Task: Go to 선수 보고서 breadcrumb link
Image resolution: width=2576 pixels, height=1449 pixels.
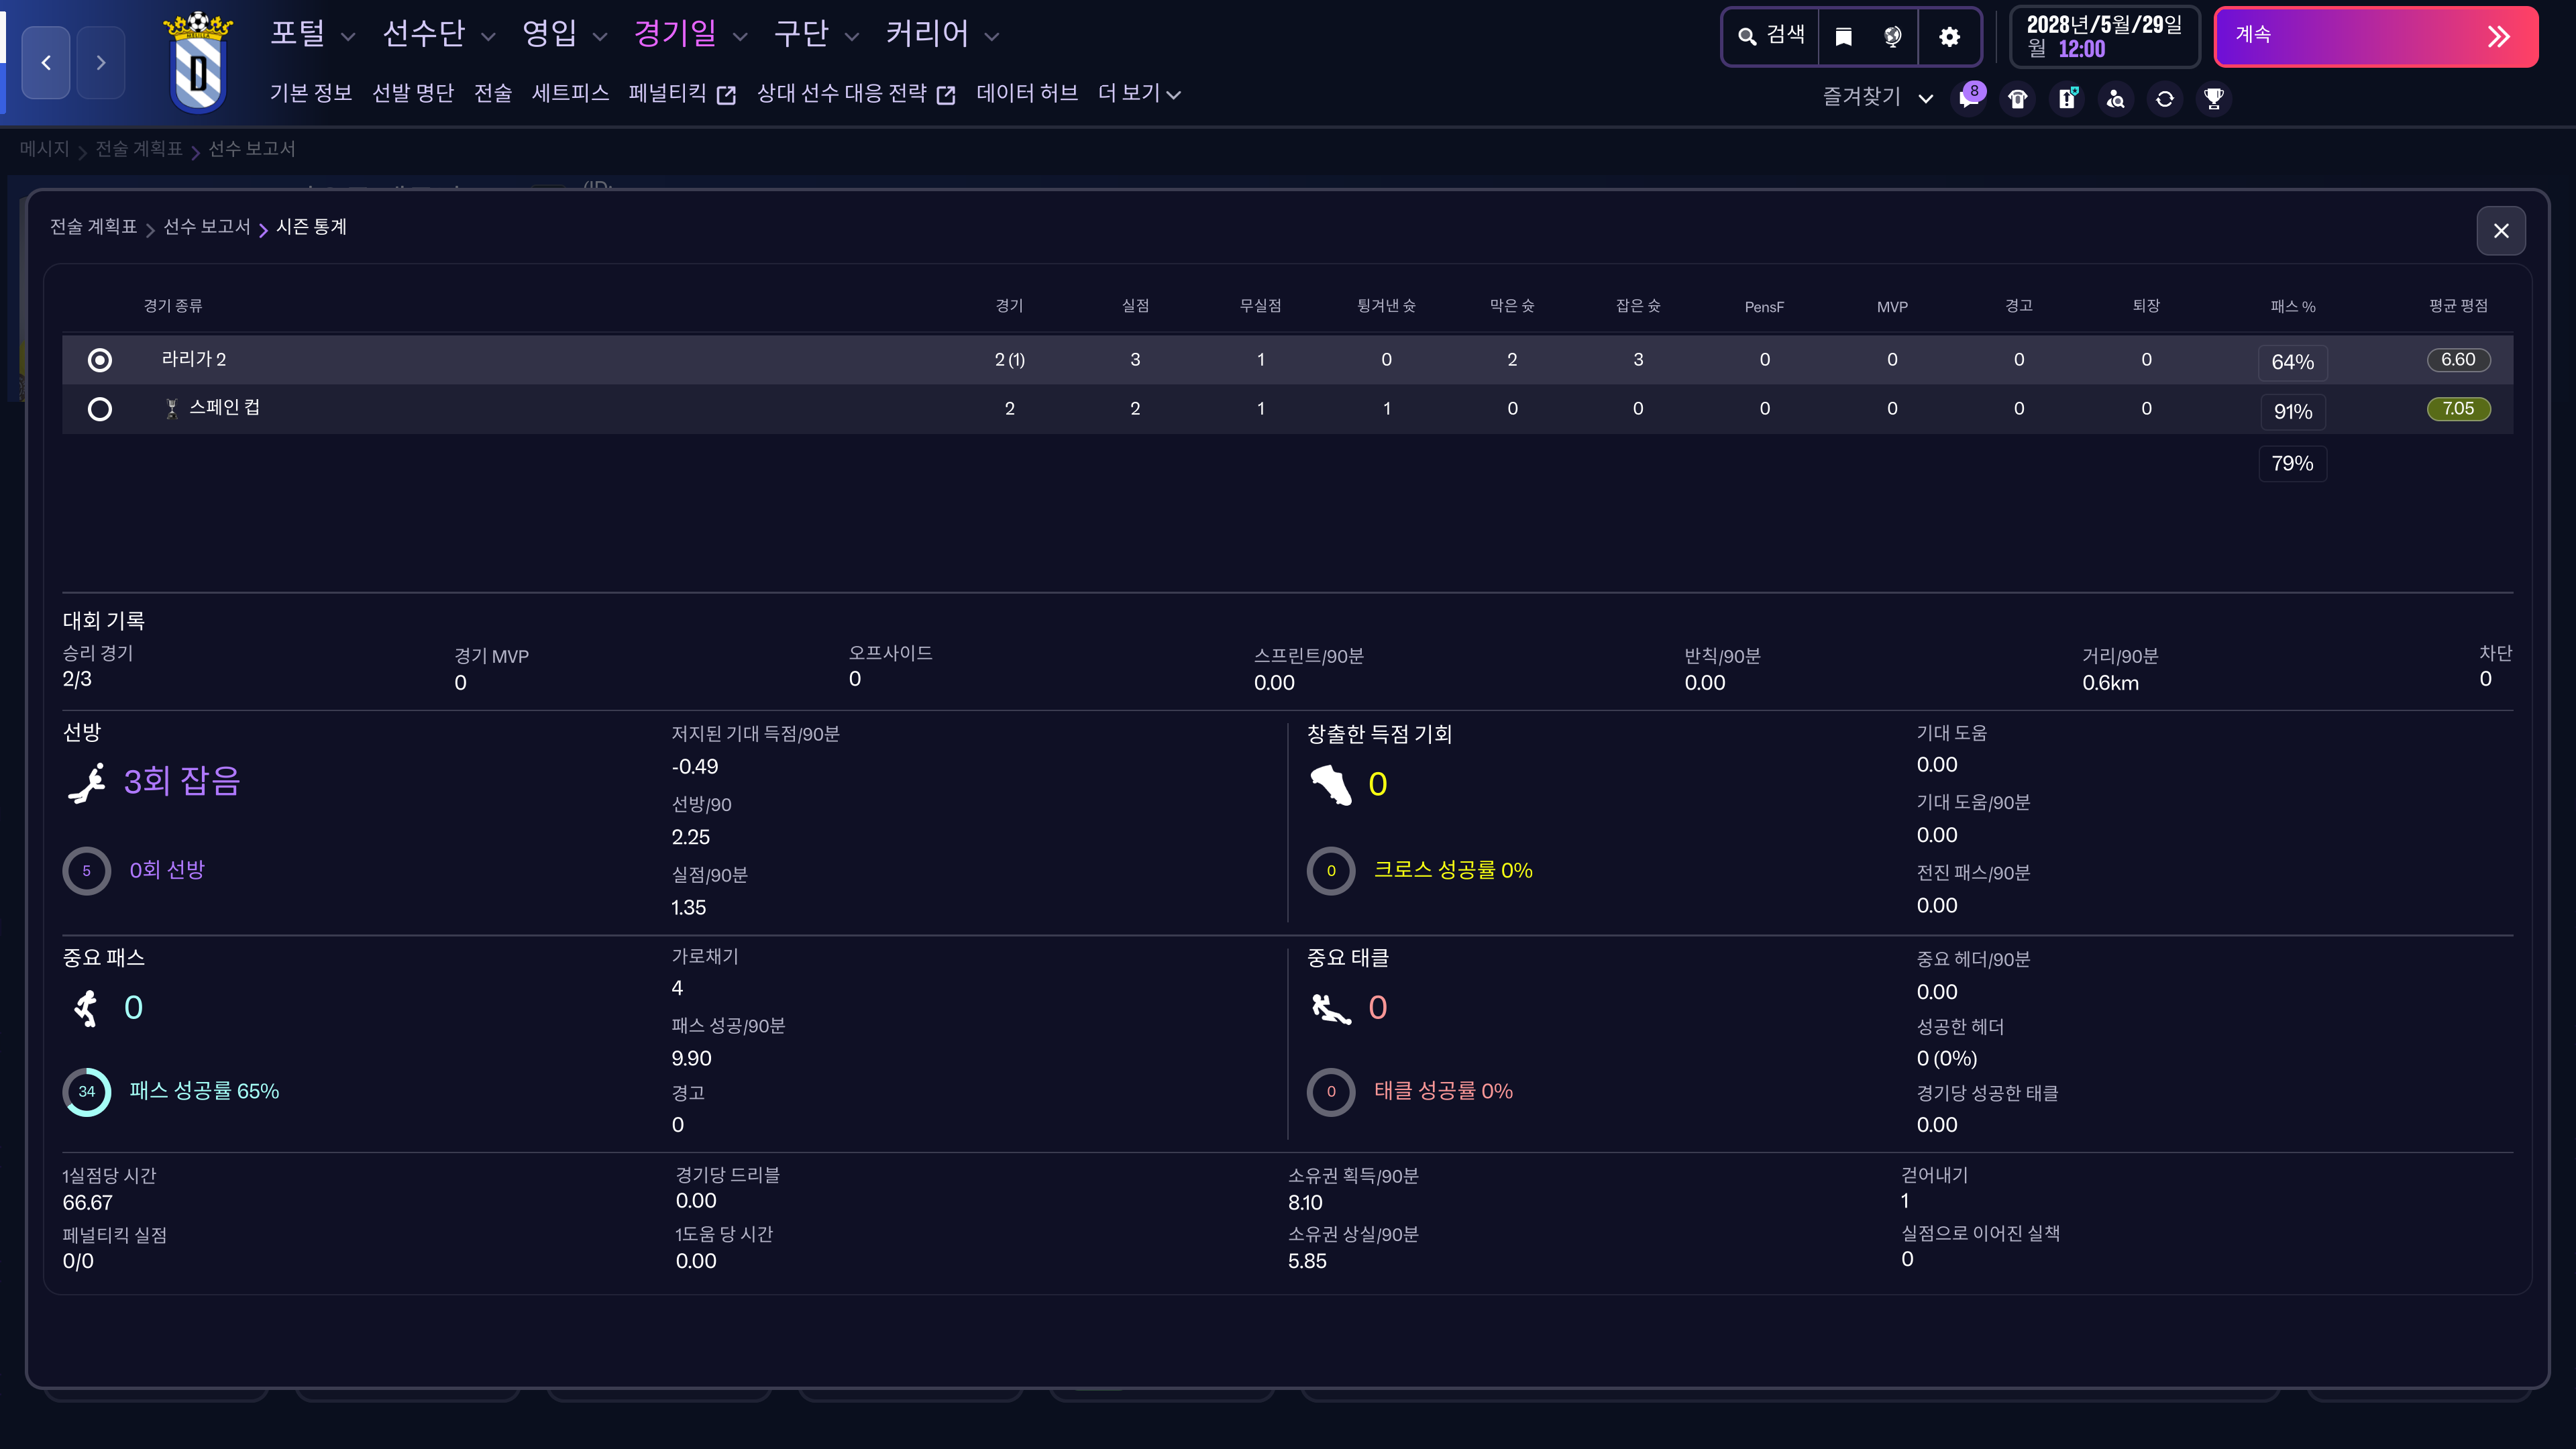Action: point(206,227)
